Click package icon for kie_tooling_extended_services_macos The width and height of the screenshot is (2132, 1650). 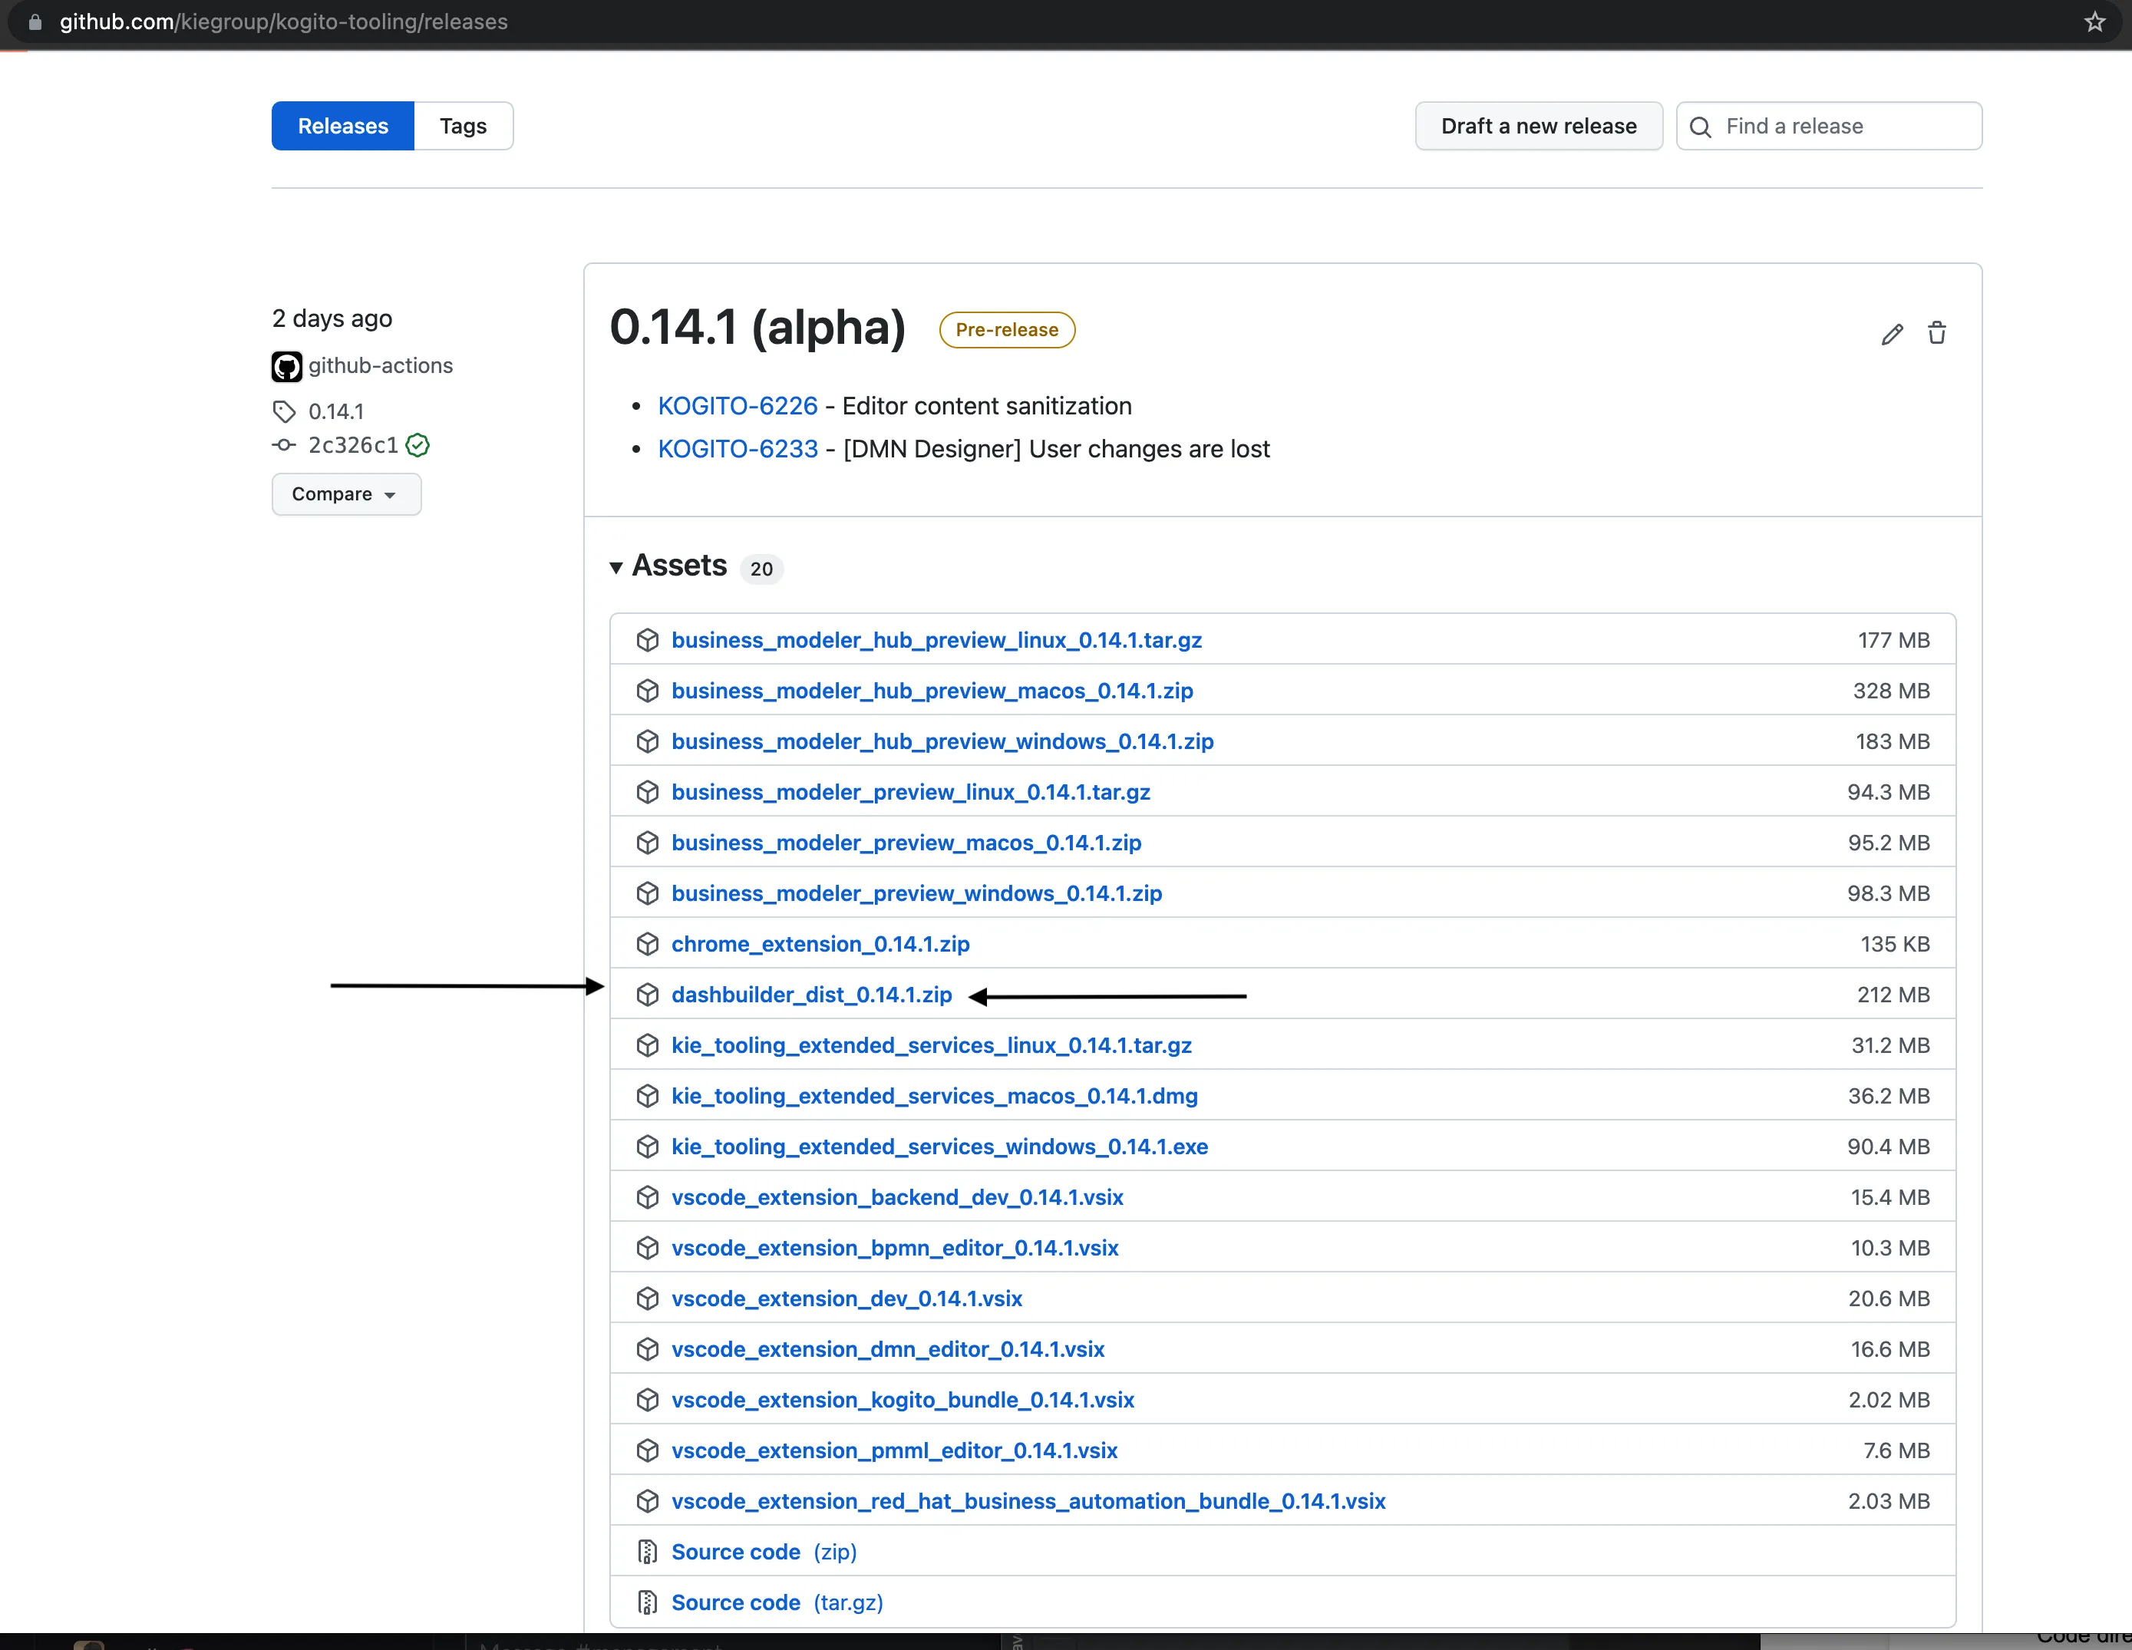pos(647,1097)
